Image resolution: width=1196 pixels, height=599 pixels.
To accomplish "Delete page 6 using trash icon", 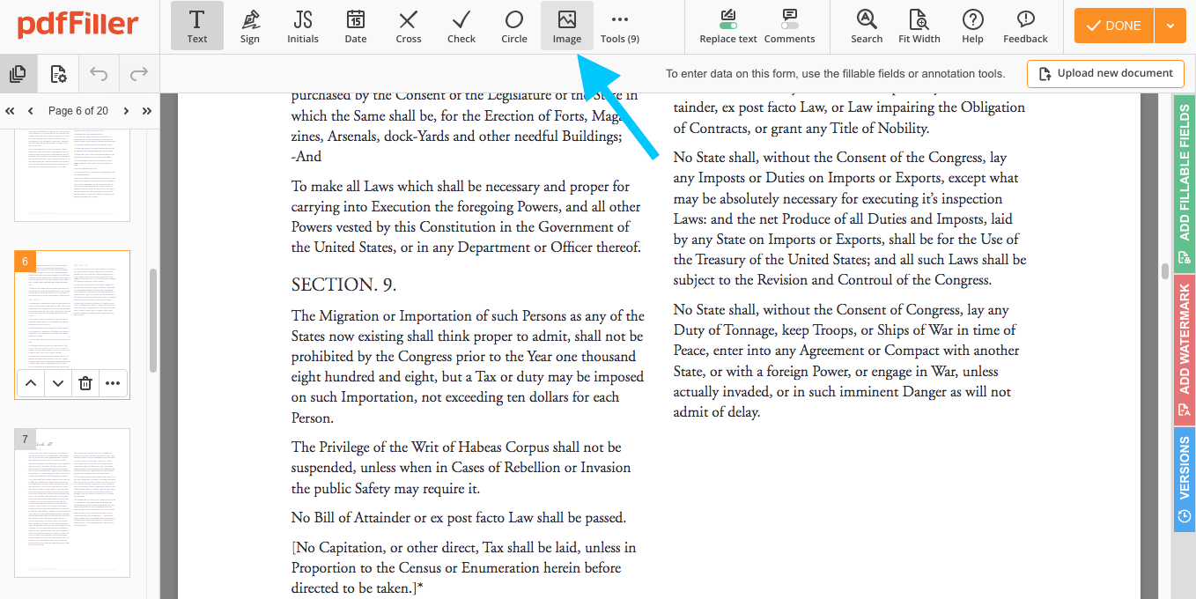I will 85,383.
